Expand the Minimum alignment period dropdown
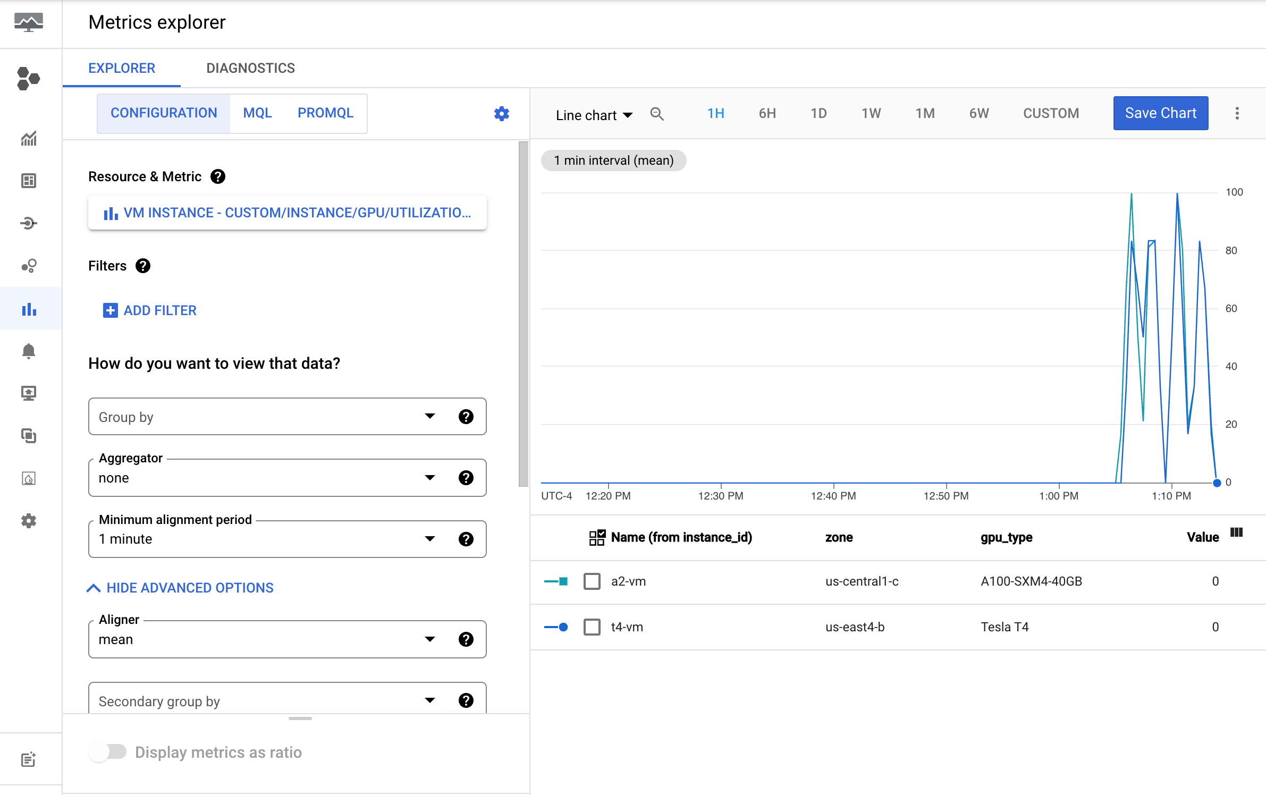The image size is (1266, 795). coord(429,538)
